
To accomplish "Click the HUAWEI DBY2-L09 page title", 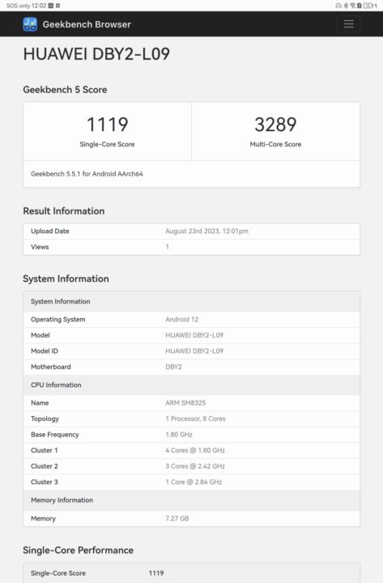I will coord(96,54).
